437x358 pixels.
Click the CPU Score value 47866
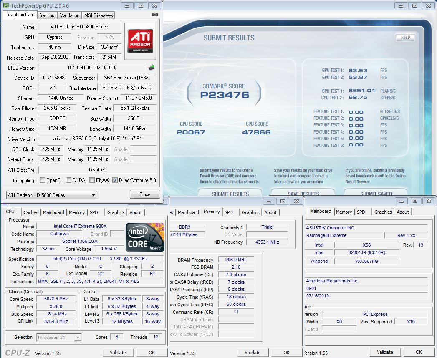pos(256,132)
